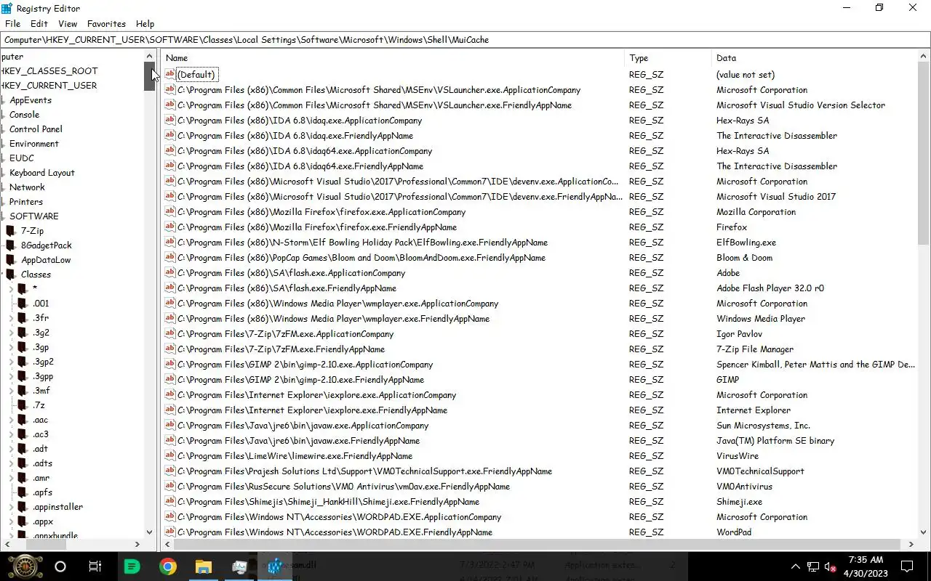The width and height of the screenshot is (931, 581).
Task: Select the Control Panel key
Action: point(36,129)
